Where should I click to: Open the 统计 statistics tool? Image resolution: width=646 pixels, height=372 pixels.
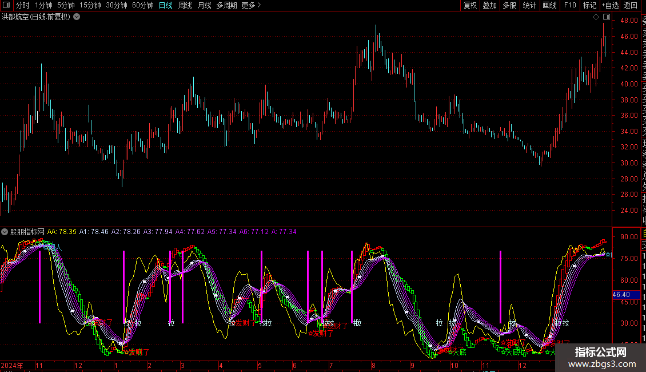pyautogui.click(x=529, y=5)
